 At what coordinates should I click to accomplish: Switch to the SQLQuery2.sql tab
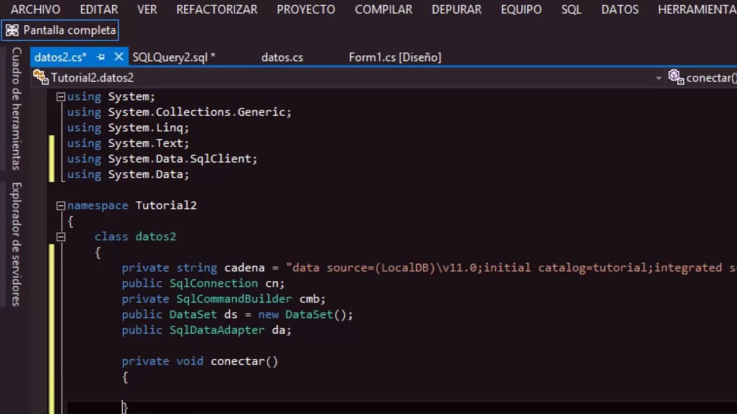(x=174, y=57)
